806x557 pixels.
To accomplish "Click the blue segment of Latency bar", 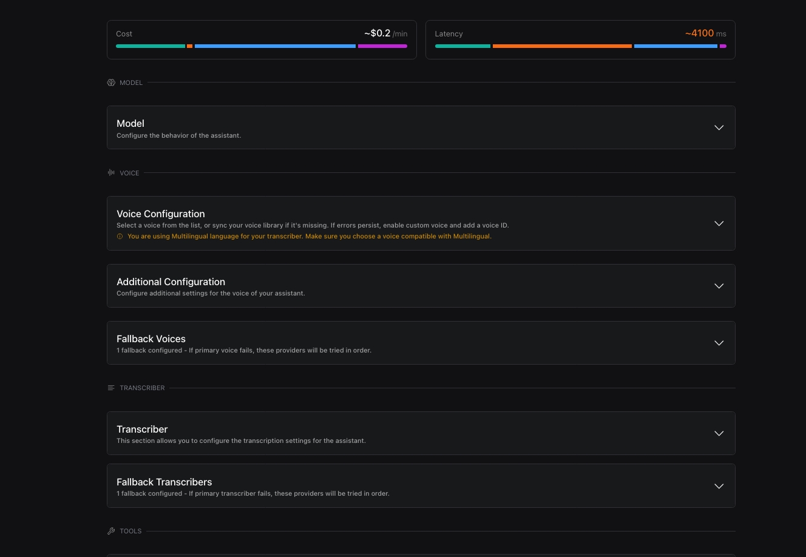I will click(x=676, y=46).
